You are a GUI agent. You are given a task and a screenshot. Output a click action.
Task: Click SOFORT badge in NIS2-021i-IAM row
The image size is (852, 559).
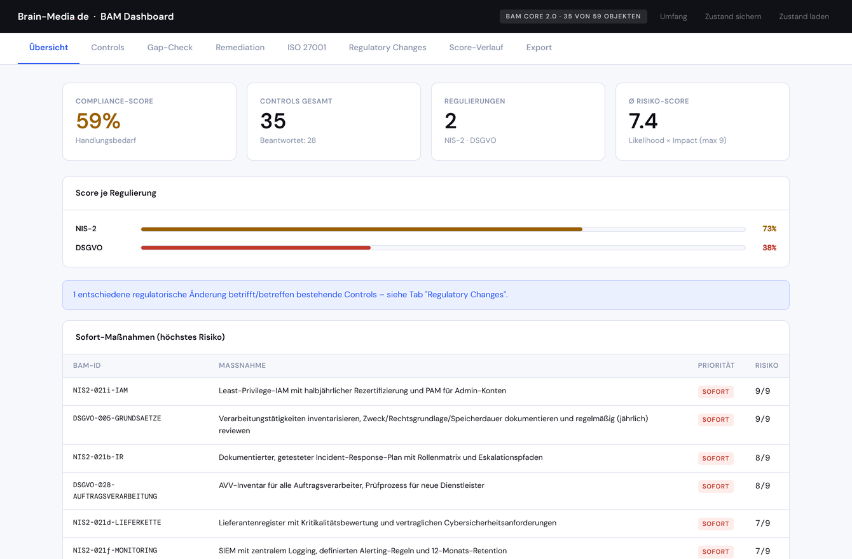click(x=715, y=392)
